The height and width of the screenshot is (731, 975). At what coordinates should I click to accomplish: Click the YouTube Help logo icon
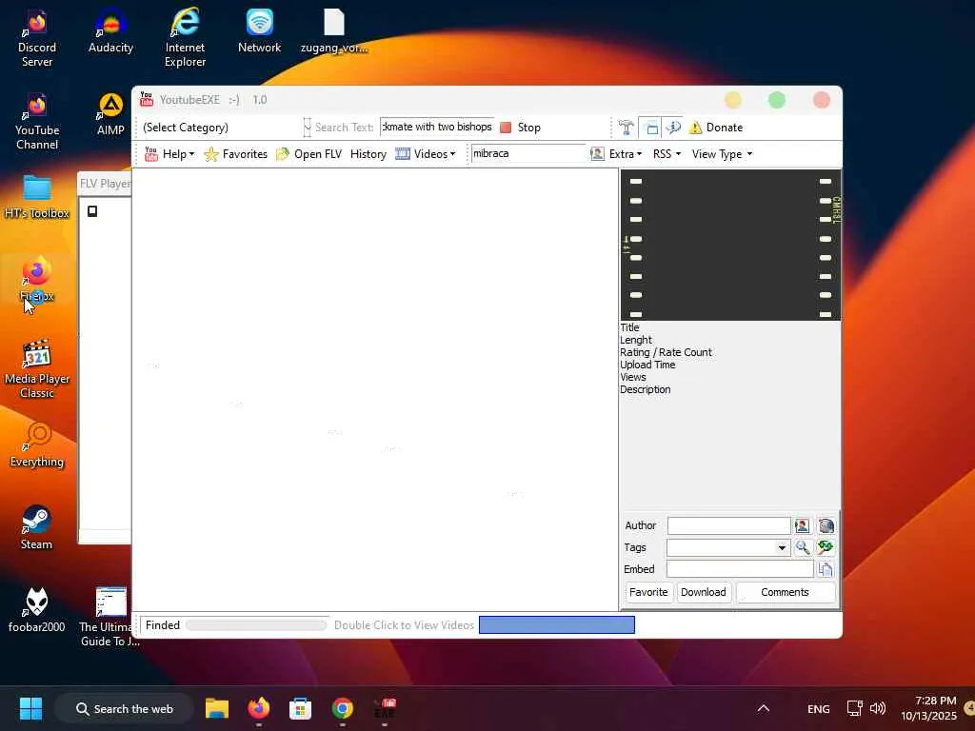151,154
